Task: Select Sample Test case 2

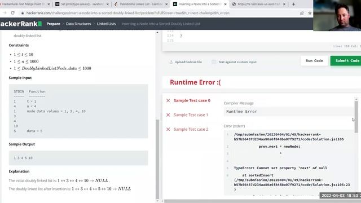Action: pyautogui.click(x=191, y=129)
